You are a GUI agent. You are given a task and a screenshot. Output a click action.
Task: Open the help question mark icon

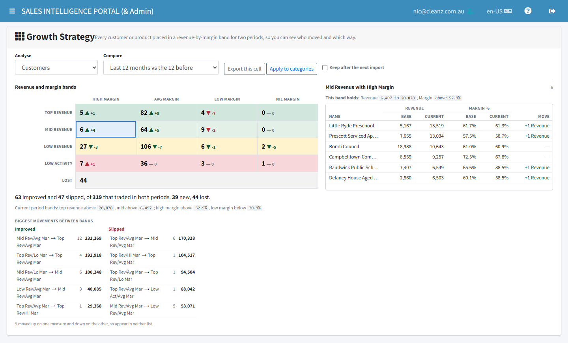click(528, 11)
